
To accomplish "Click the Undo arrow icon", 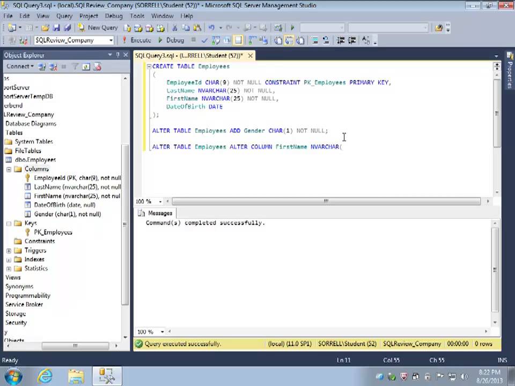I will coord(211,28).
